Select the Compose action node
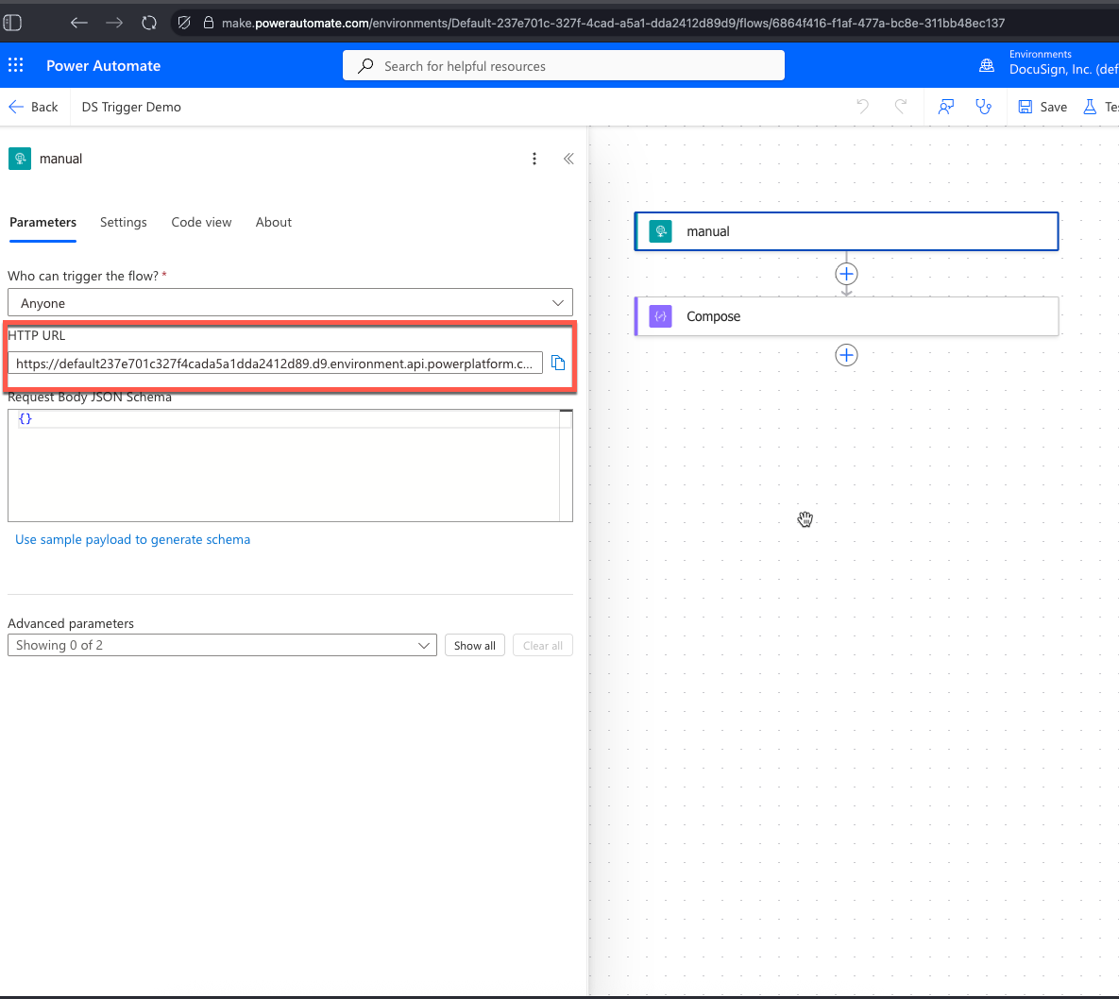Image resolution: width=1119 pixels, height=999 pixels. [846, 316]
